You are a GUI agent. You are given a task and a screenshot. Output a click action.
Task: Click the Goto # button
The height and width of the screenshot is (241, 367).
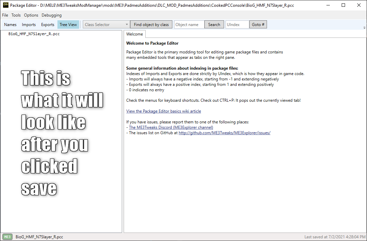coord(258,25)
